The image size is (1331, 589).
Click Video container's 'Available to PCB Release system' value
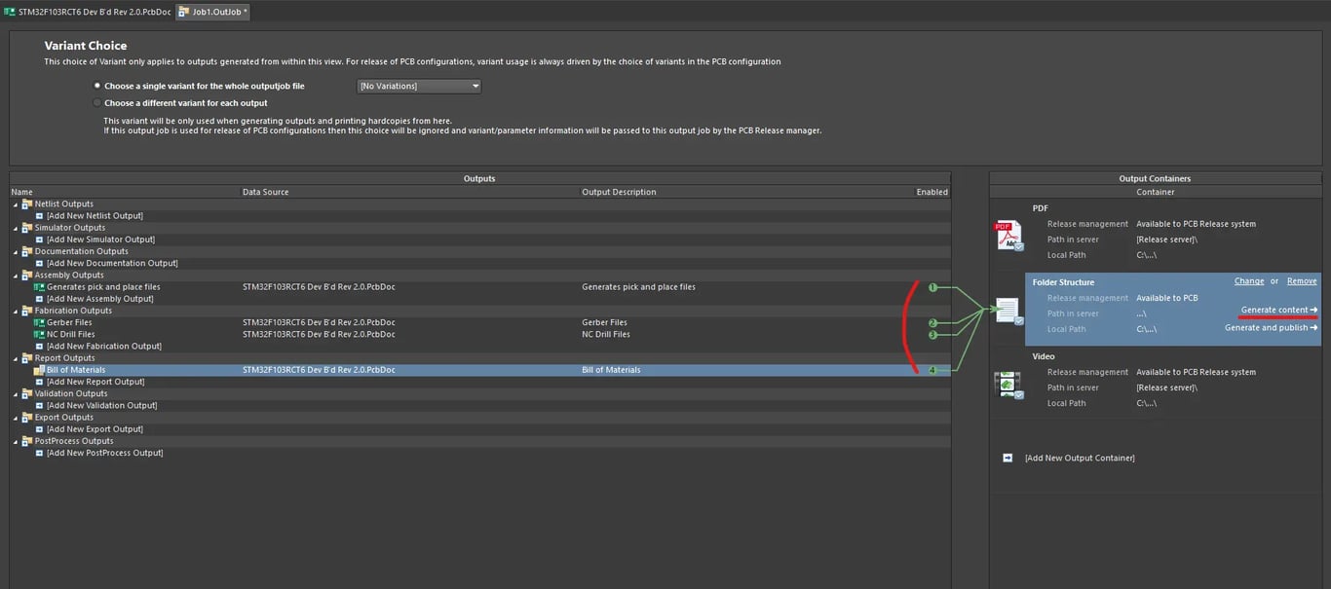1196,372
